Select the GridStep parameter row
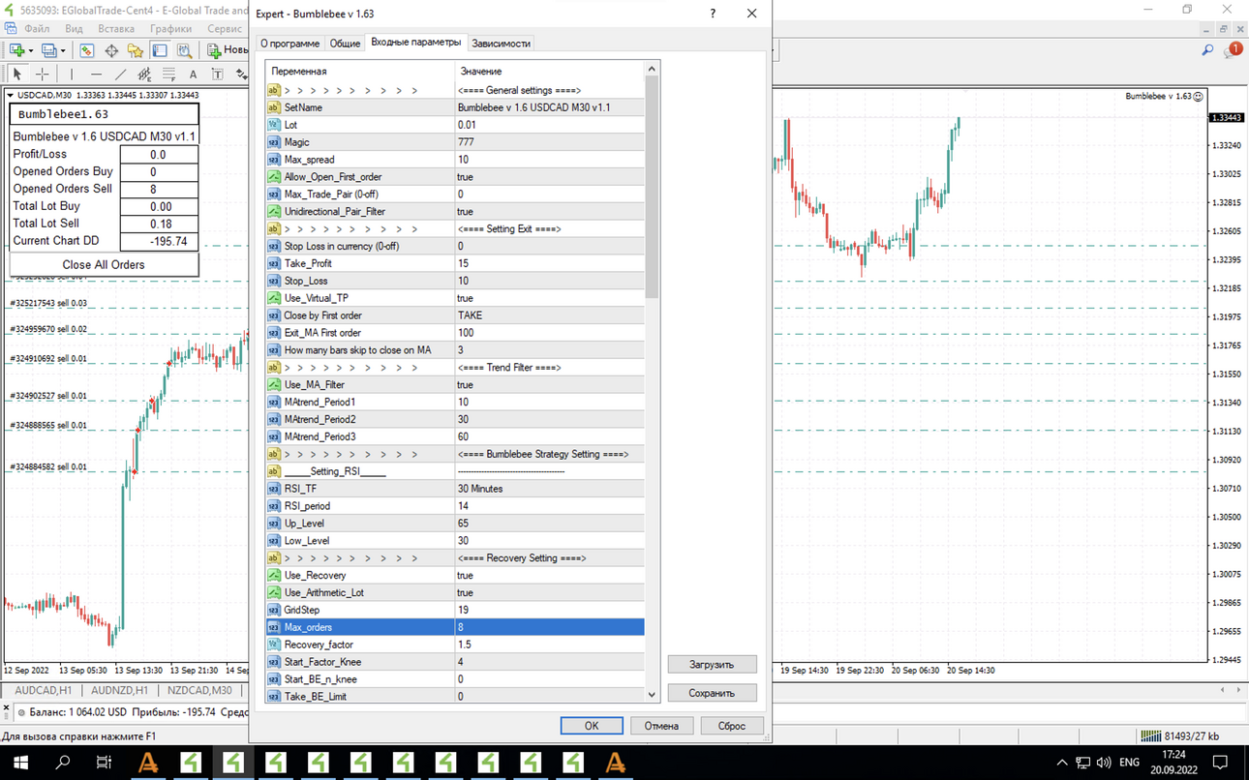 click(455, 611)
